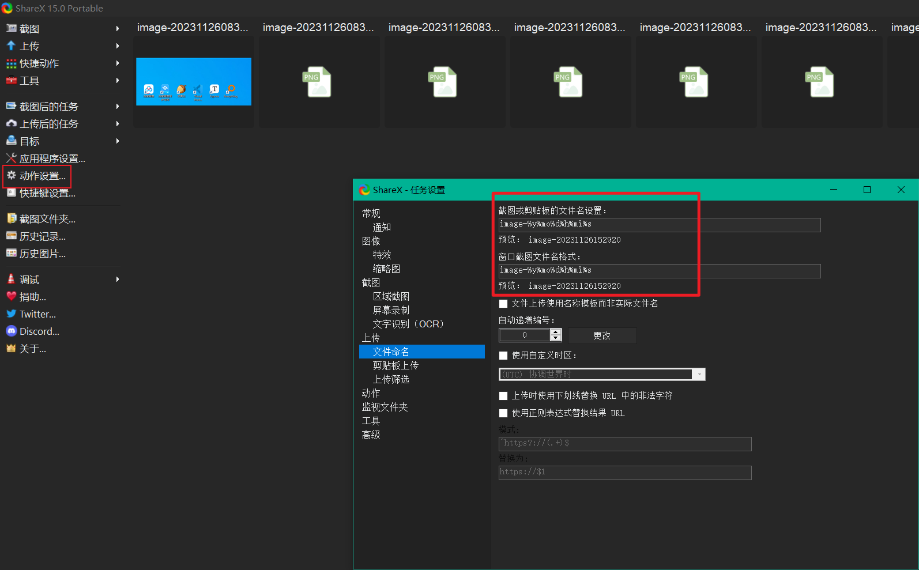Expand the 上传后的任务 submenu arrow
The image size is (919, 570).
pos(118,123)
